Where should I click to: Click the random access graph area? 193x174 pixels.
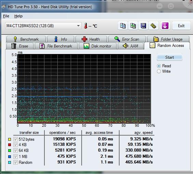click(x=84, y=89)
